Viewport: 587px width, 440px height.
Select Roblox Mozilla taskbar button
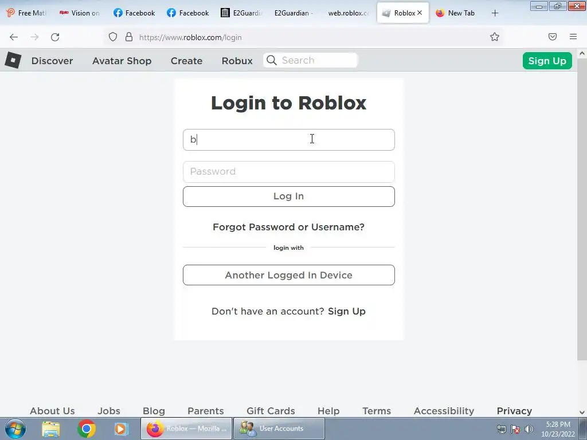186,429
